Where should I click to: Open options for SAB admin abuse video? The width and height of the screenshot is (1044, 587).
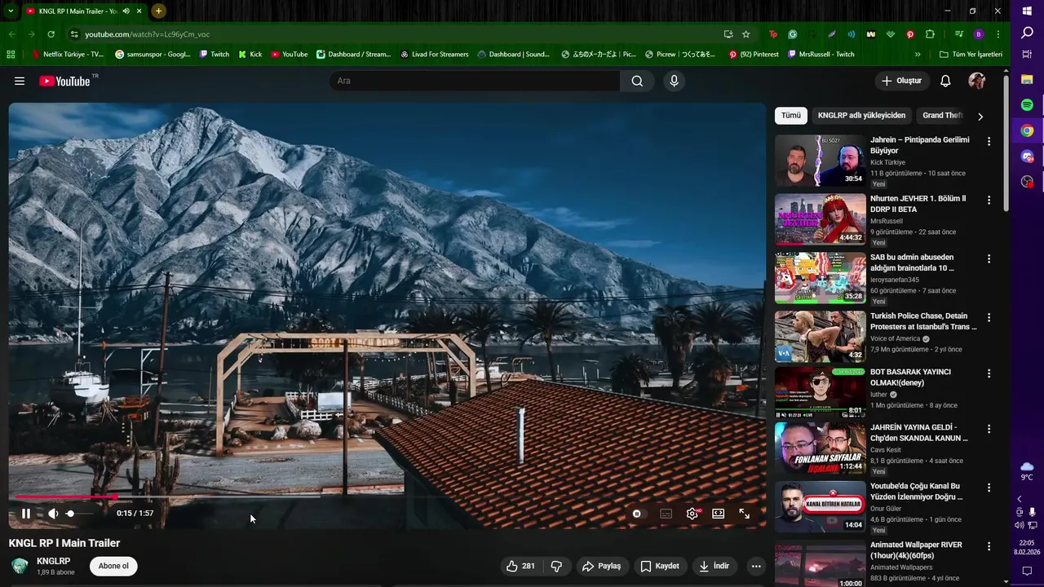pos(989,258)
